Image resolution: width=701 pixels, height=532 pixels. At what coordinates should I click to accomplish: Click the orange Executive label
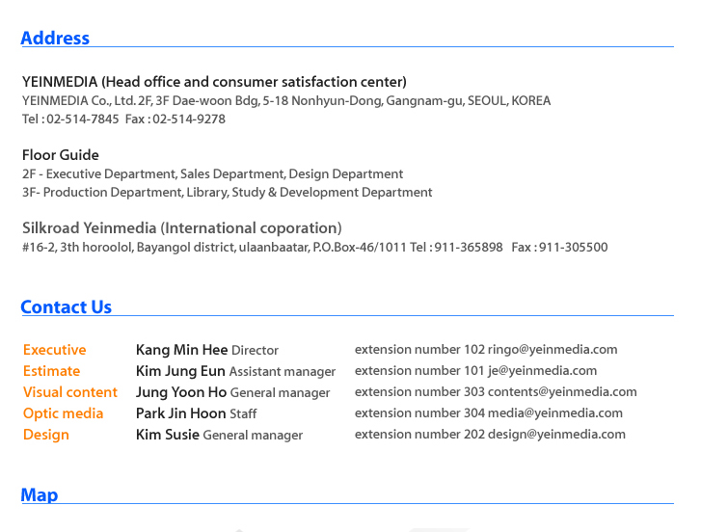[x=55, y=350]
